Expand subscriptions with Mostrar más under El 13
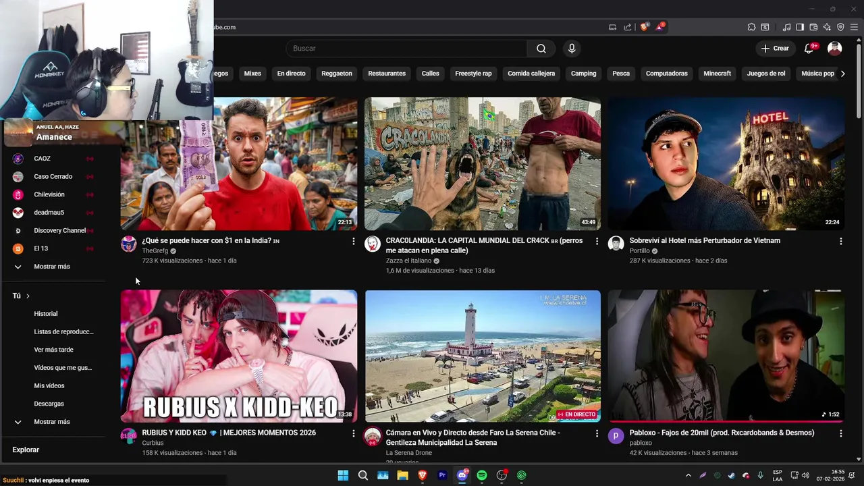This screenshot has width=864, height=486. tap(53, 267)
